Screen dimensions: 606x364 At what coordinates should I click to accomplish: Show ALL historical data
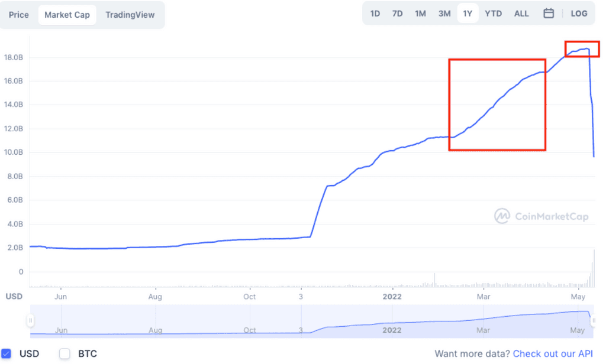(521, 14)
